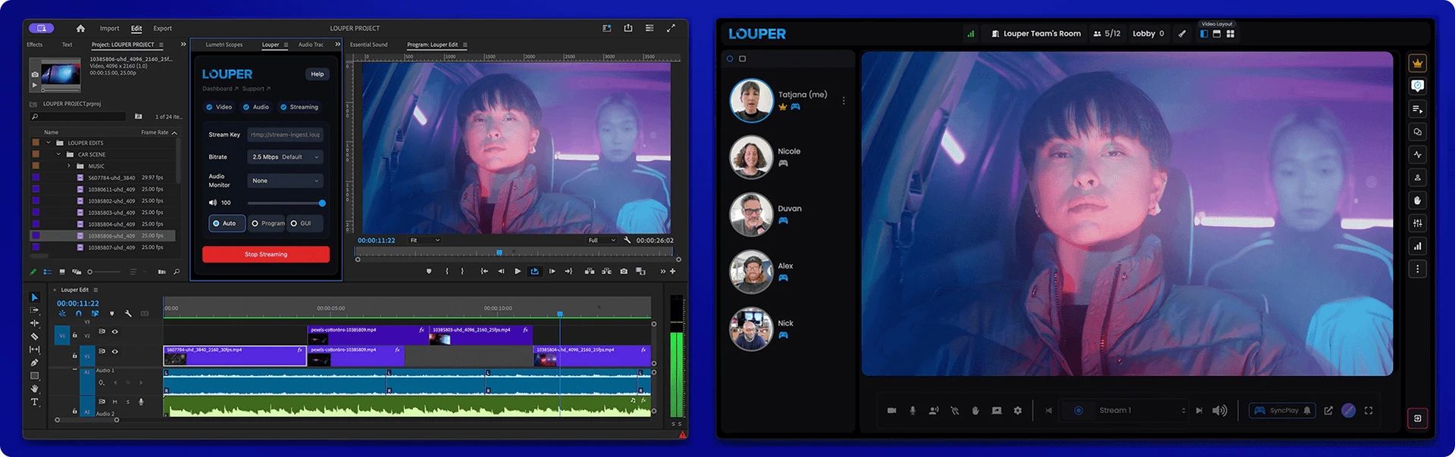Click the Louper volume speaker icon
This screenshot has width=1455, height=457.
tap(1219, 411)
